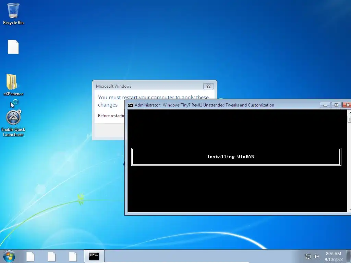Click the Administrator console title bar text
The image size is (351, 263).
pos(204,105)
